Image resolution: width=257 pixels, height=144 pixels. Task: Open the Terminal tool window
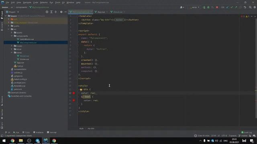(52, 132)
